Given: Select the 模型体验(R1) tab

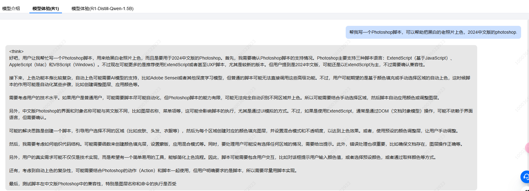Looking at the screenshot, I should pos(46,9).
